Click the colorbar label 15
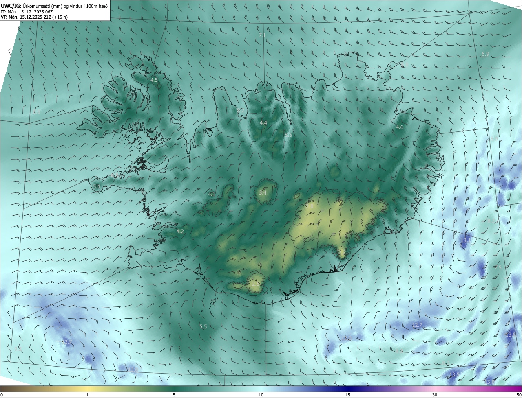The width and height of the screenshot is (522, 398). [348, 395]
